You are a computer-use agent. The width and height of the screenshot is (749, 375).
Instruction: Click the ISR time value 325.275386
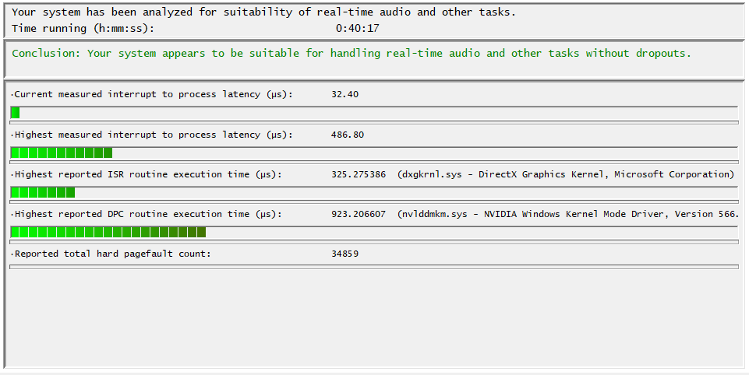click(x=358, y=174)
